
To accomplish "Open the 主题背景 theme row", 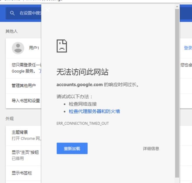I will [x=23, y=136].
